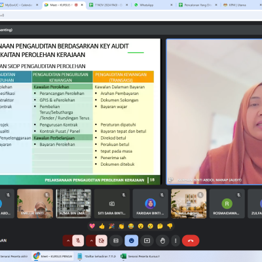Click muted mic icon on FARIDAH tile
Screen dimensions: 262x262
162,195
